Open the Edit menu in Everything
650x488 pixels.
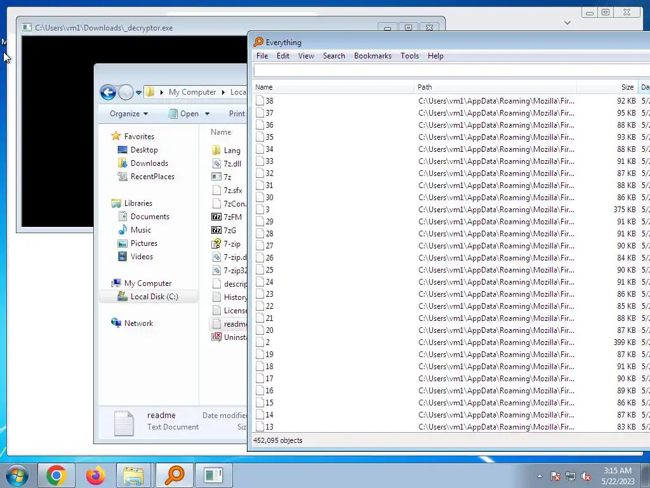(282, 56)
